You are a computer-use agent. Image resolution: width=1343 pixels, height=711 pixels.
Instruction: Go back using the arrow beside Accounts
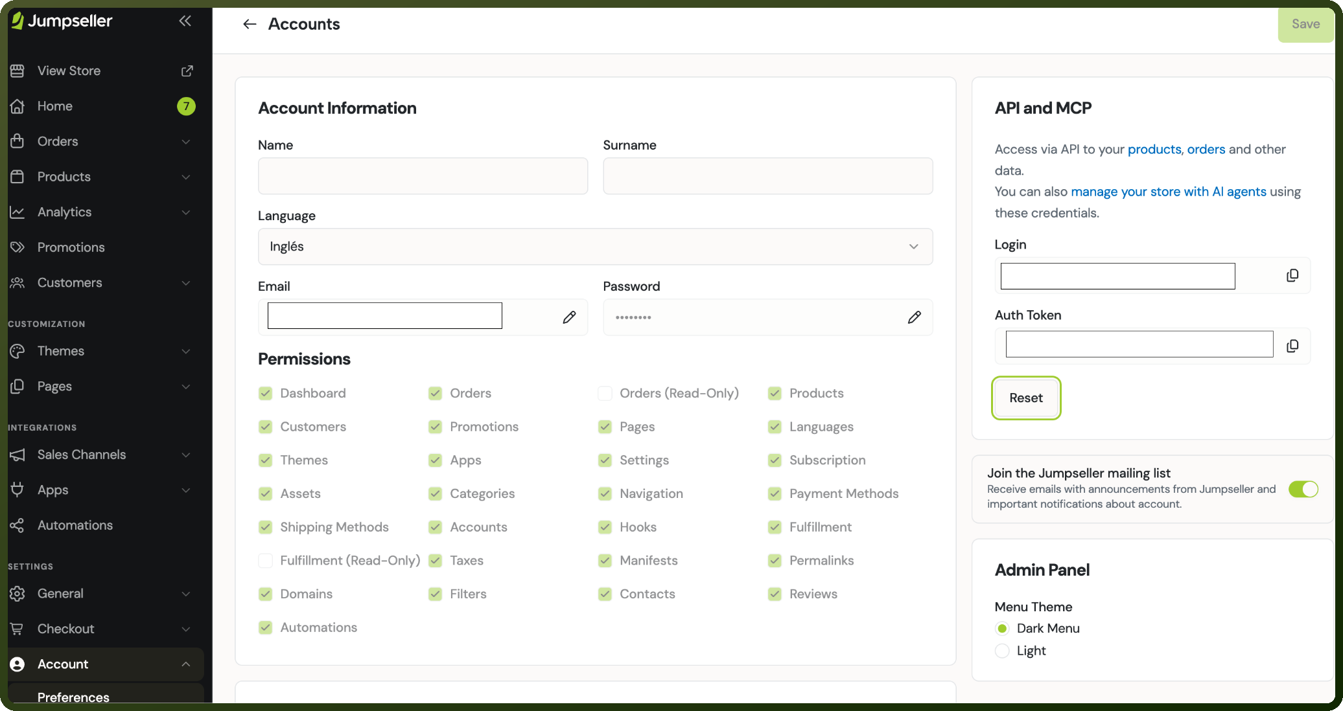point(250,24)
